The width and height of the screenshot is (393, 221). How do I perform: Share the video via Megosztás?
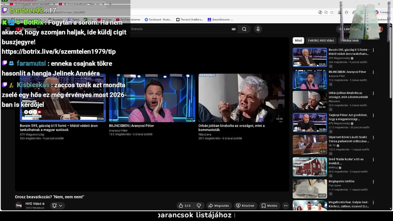point(219,206)
